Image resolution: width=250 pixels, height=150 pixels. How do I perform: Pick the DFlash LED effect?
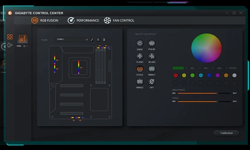pyautogui.click(x=151, y=56)
